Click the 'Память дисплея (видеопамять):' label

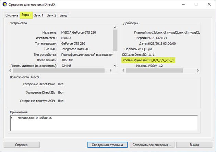point(34,66)
